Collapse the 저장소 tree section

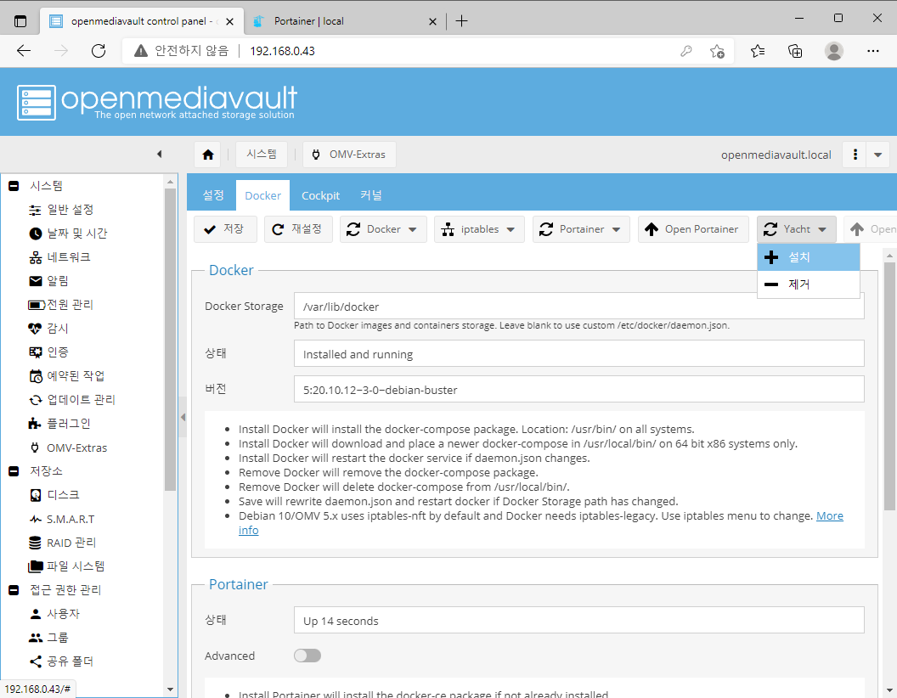coord(14,471)
